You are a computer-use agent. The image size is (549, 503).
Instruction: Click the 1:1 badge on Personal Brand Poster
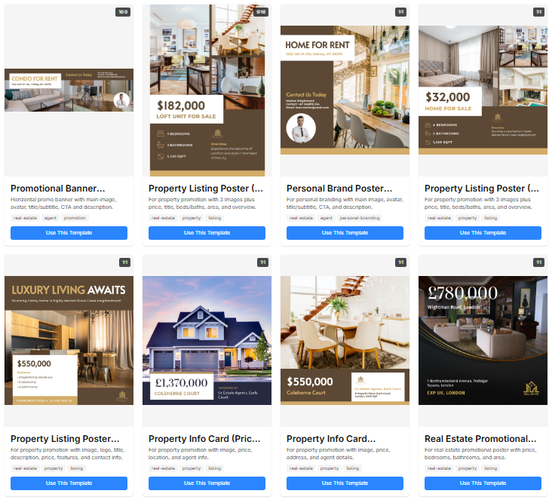(401, 12)
